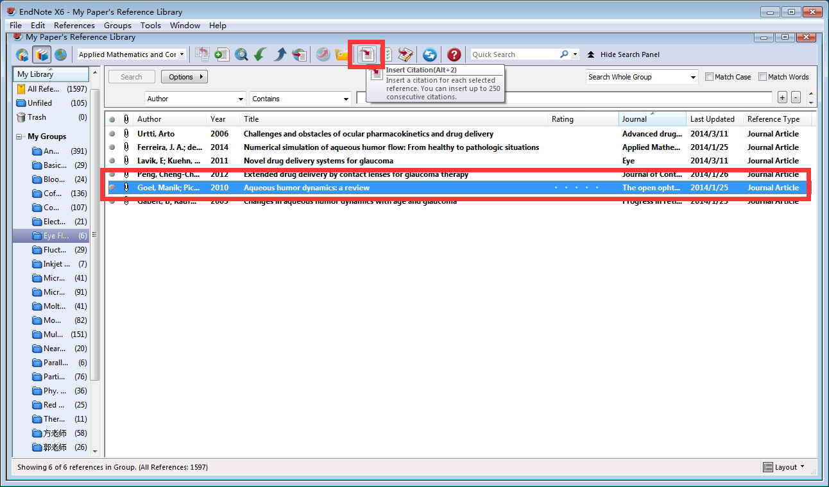This screenshot has height=487, width=829.
Task: Click the Format Bibliography icon
Action: pos(387,54)
